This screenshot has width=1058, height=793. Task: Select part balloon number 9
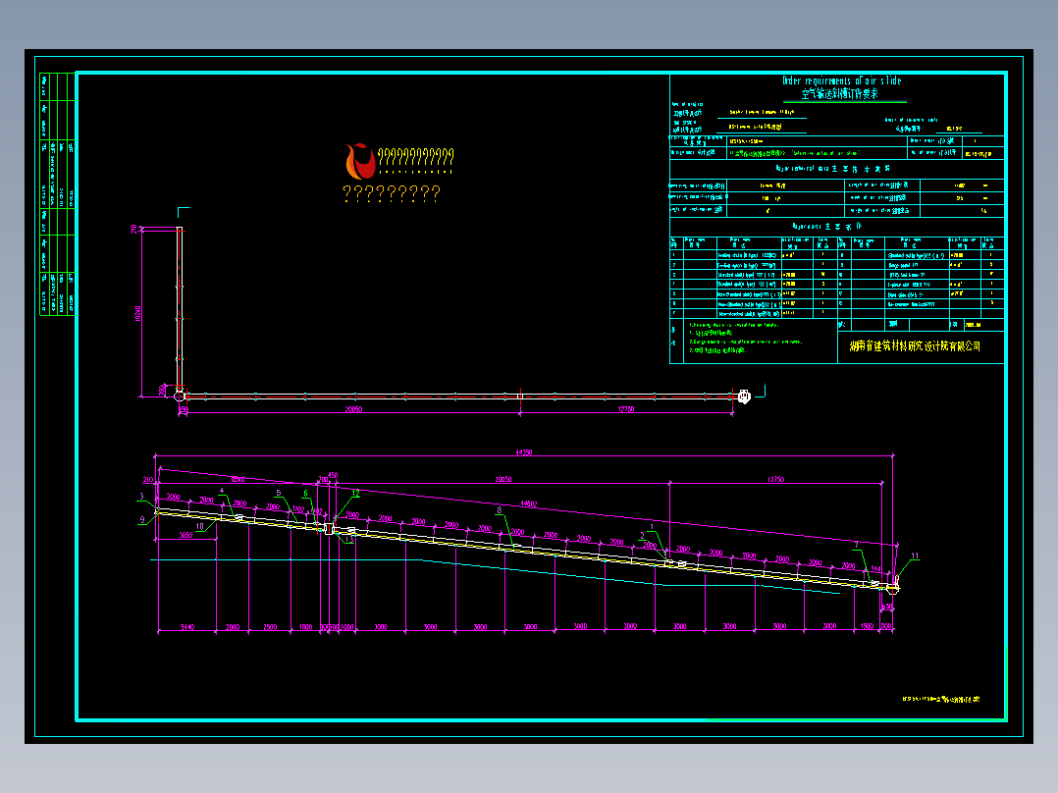coord(142,519)
